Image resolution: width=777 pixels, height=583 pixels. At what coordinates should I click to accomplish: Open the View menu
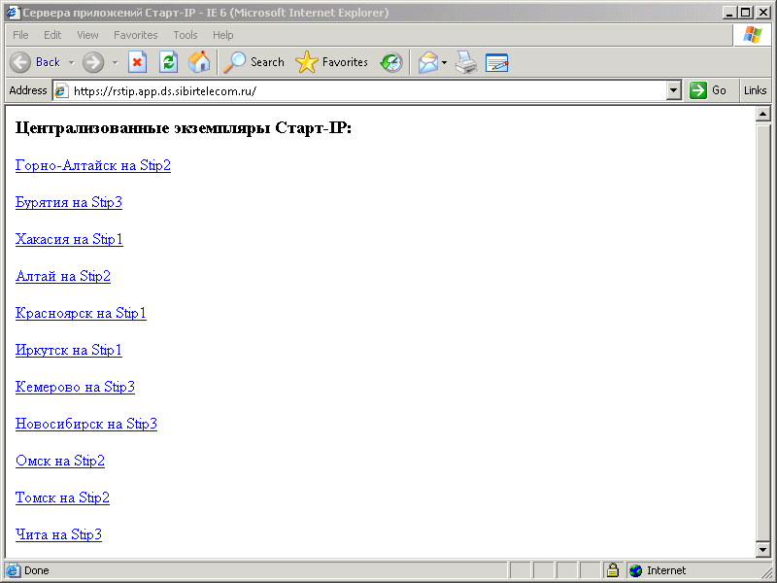tap(87, 35)
